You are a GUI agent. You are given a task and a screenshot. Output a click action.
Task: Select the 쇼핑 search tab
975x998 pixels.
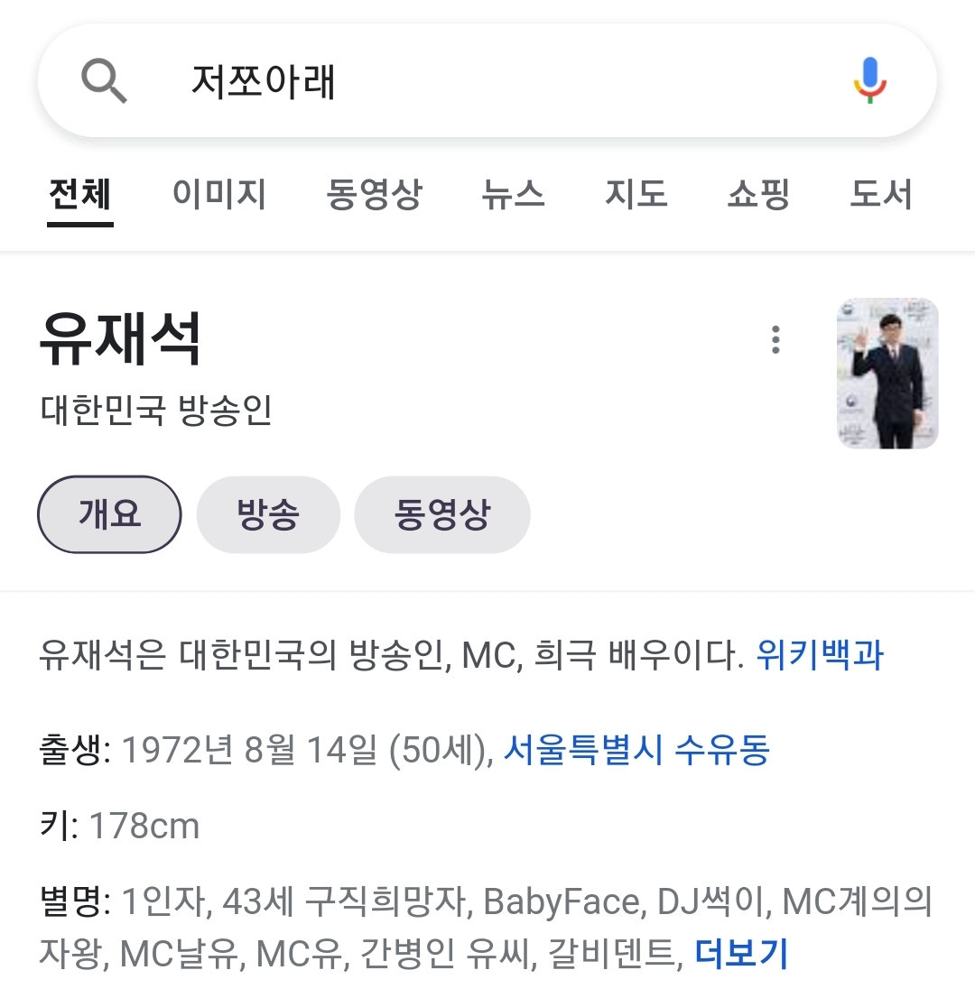pos(758,194)
